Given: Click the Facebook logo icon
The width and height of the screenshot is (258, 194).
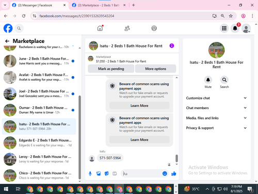Looking at the screenshot, I should [x=8, y=28].
